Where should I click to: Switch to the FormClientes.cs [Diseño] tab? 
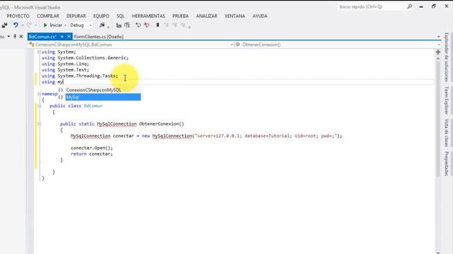click(99, 37)
